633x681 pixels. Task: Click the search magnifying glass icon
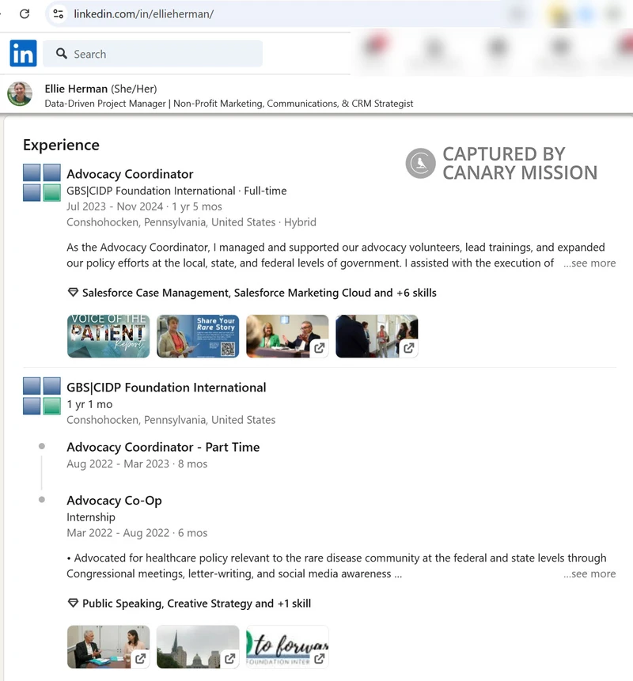tap(61, 53)
